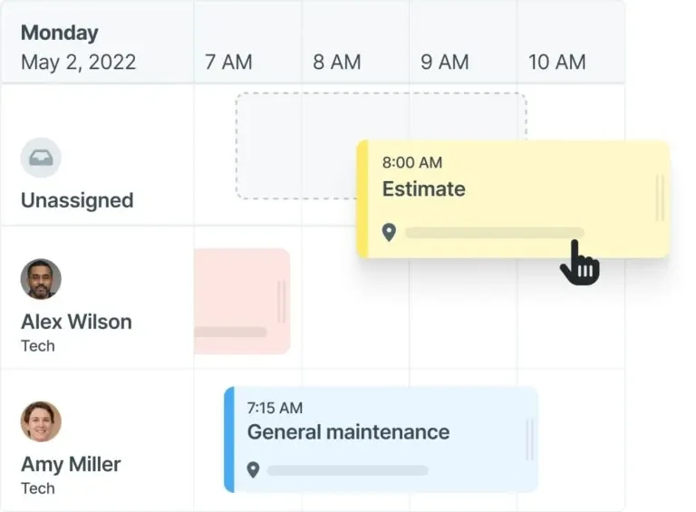Select the 7 AM column header
Screen dimensions: 696x512
pyautogui.click(x=228, y=62)
